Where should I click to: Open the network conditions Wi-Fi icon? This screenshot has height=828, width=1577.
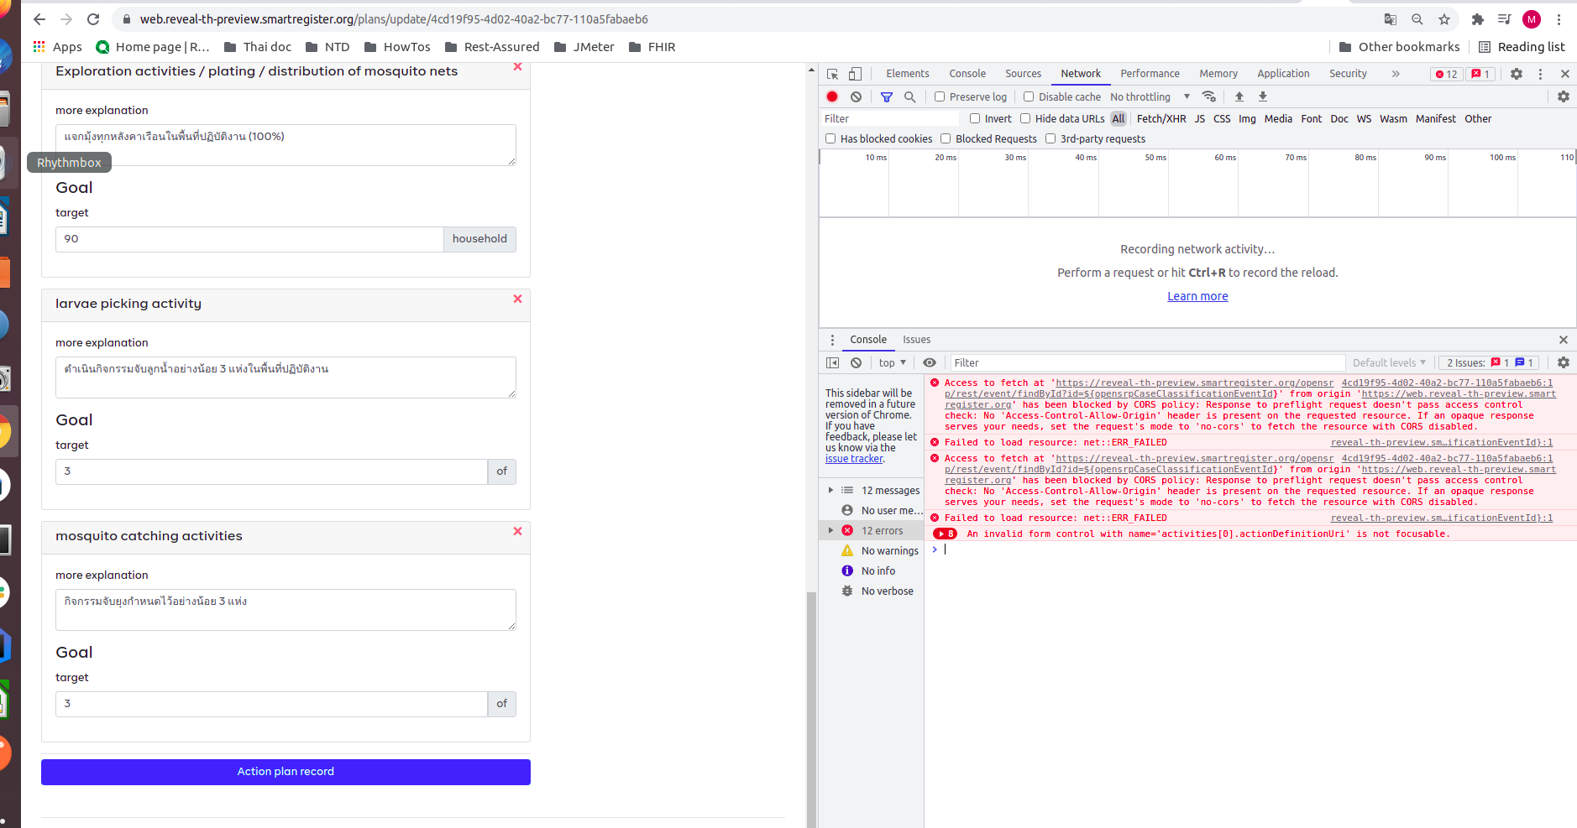pyautogui.click(x=1209, y=96)
